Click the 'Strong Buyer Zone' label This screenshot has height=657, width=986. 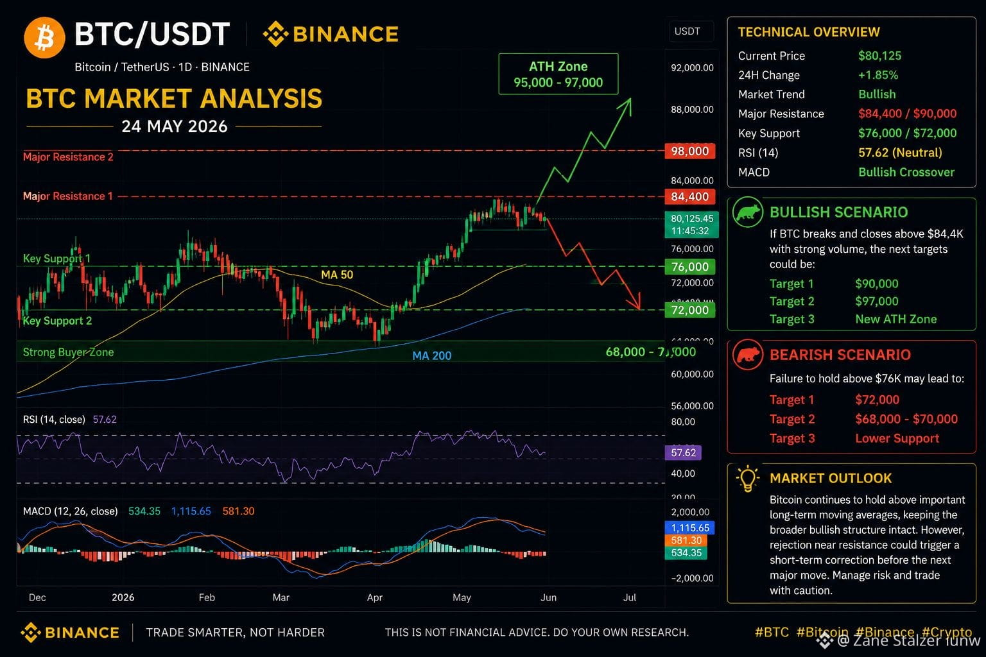pos(68,352)
